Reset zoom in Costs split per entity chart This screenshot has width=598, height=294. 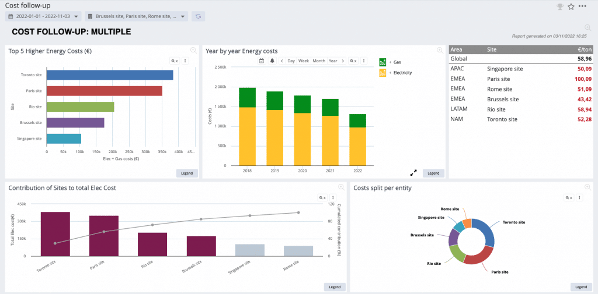pyautogui.click(x=569, y=197)
